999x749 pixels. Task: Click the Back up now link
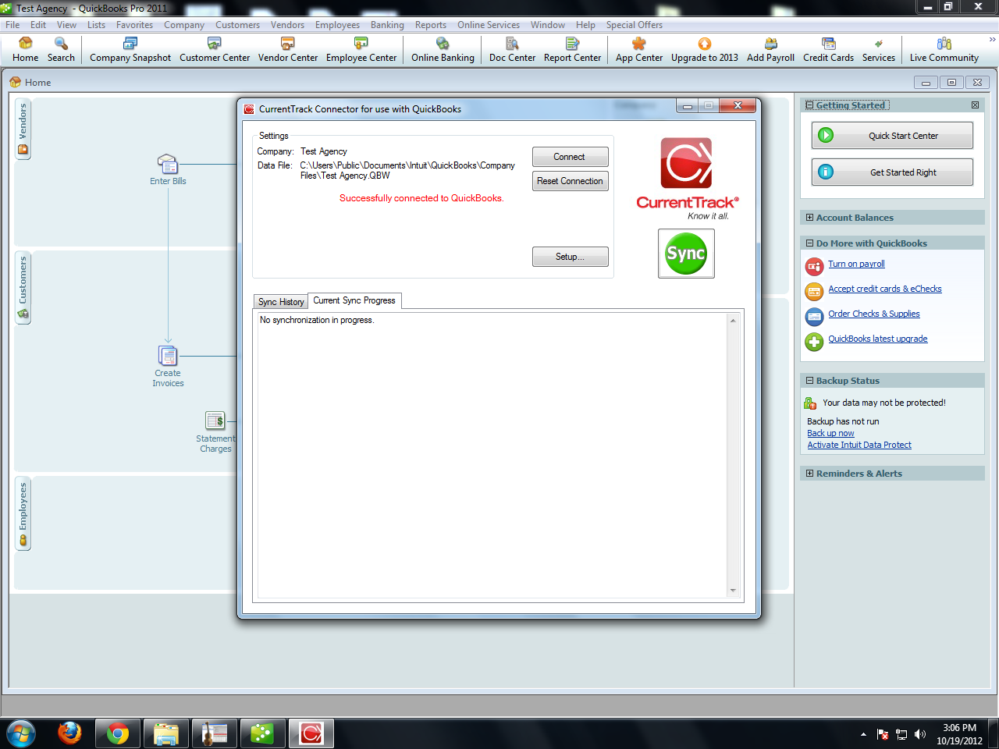[x=830, y=433]
